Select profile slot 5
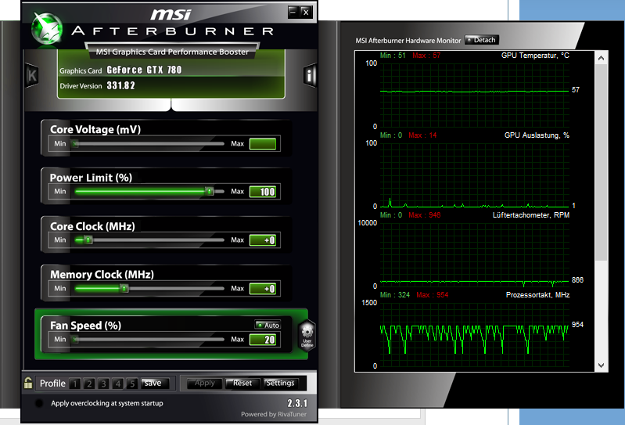625x425 pixels. point(132,384)
